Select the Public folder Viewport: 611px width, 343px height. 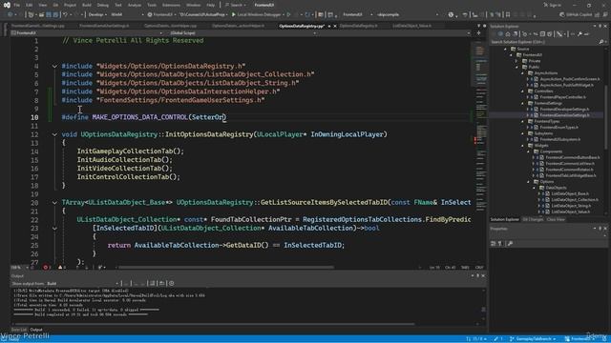pos(534,67)
